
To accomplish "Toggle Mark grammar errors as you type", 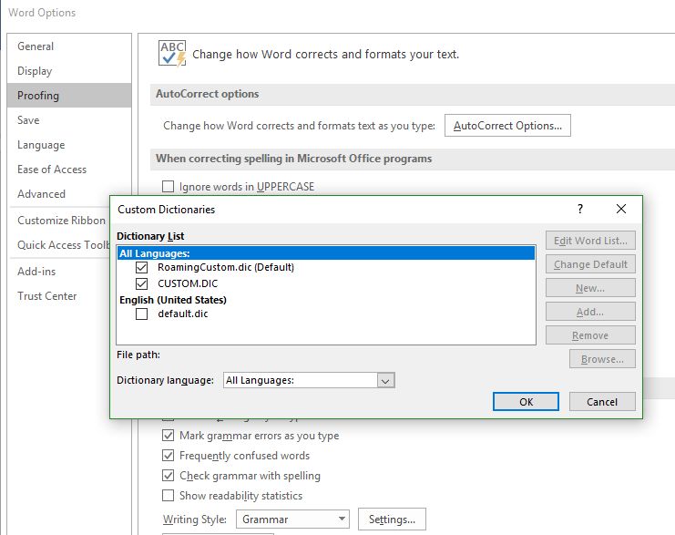I will tap(168, 436).
